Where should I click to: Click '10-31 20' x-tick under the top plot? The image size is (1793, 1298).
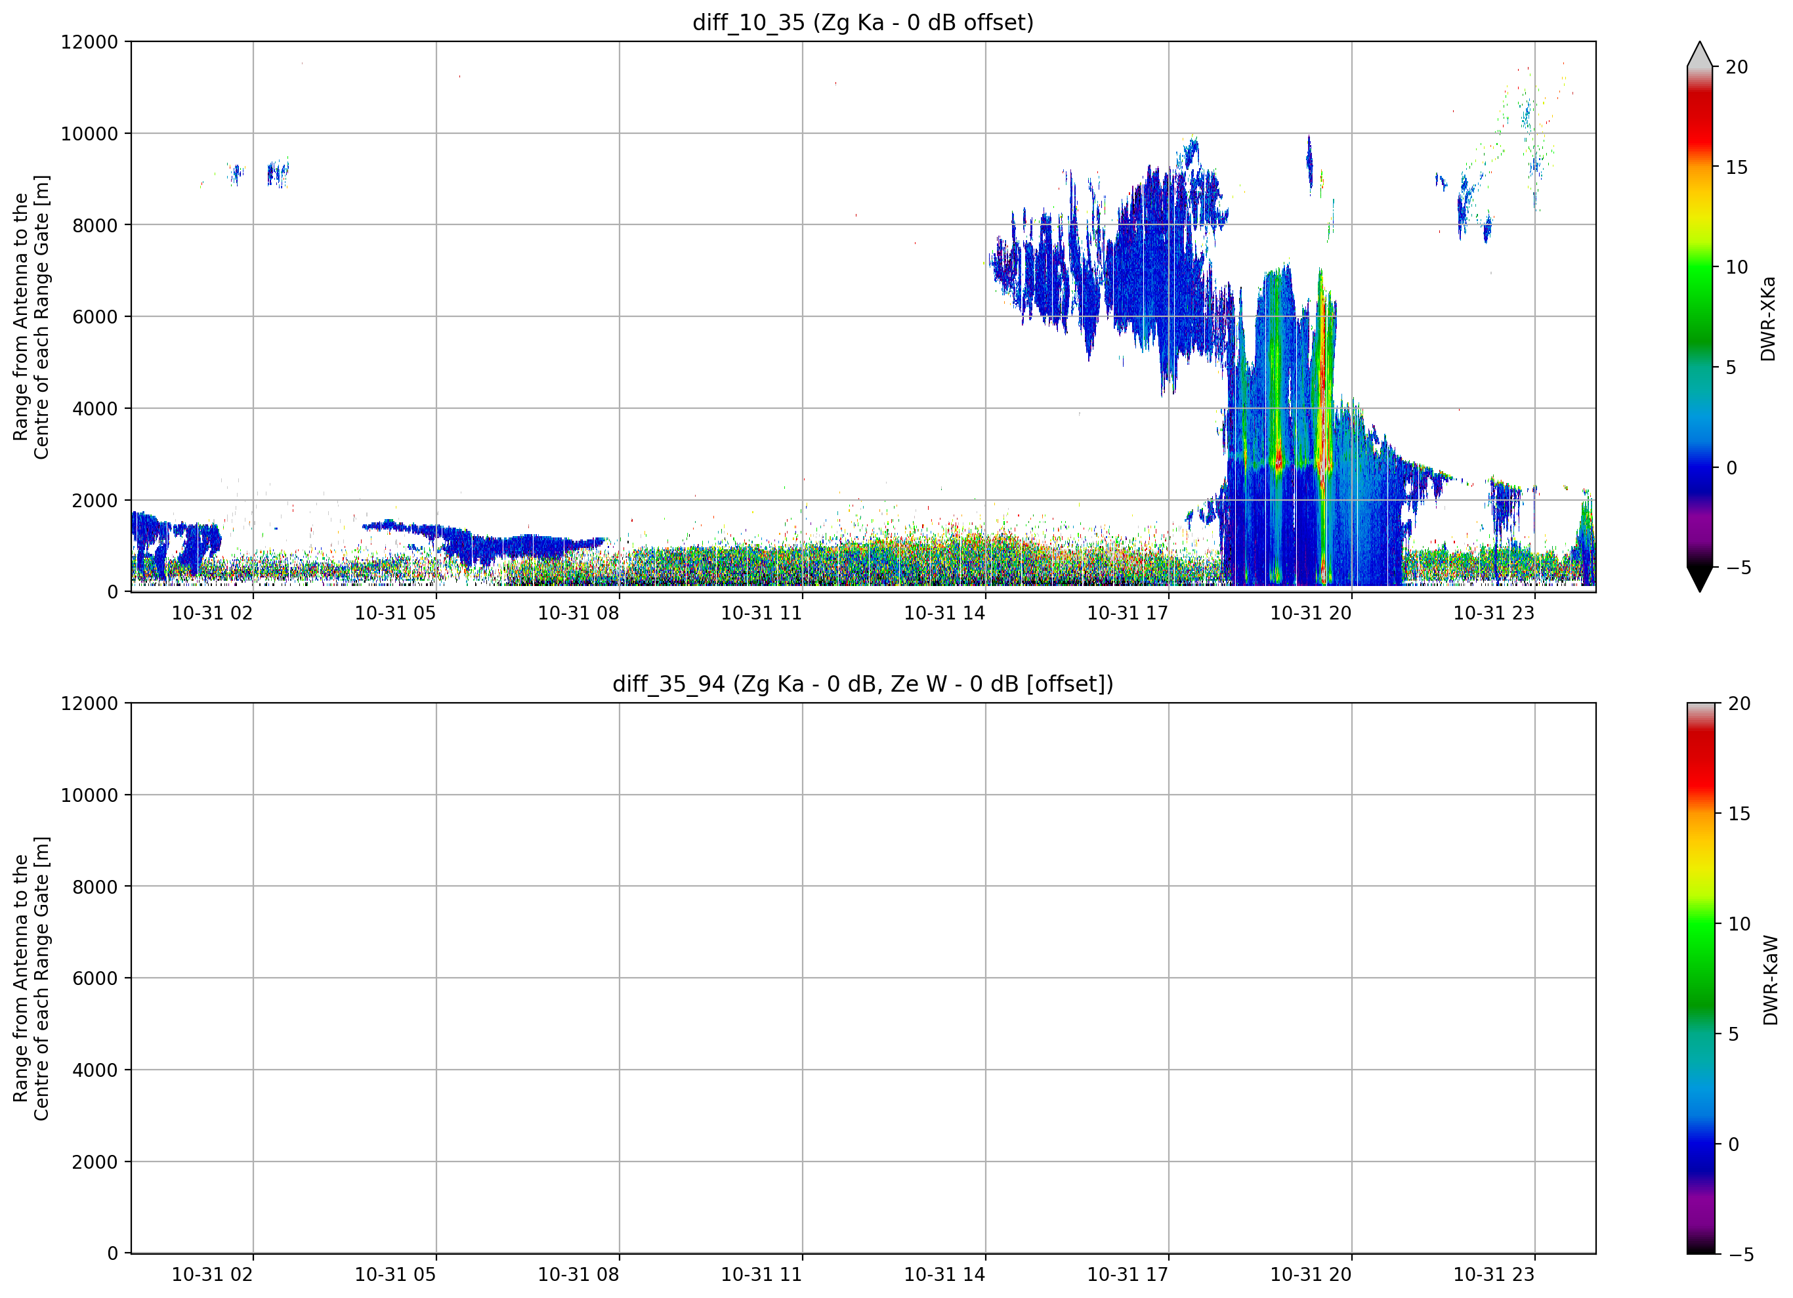(x=1311, y=614)
